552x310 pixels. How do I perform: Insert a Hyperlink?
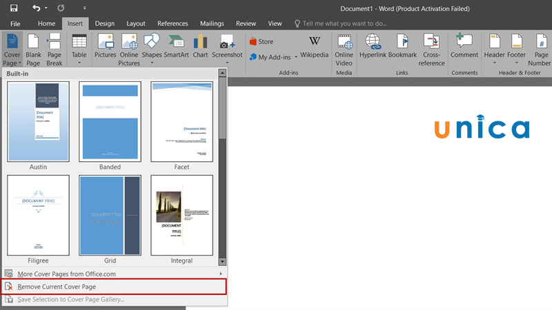pyautogui.click(x=373, y=45)
